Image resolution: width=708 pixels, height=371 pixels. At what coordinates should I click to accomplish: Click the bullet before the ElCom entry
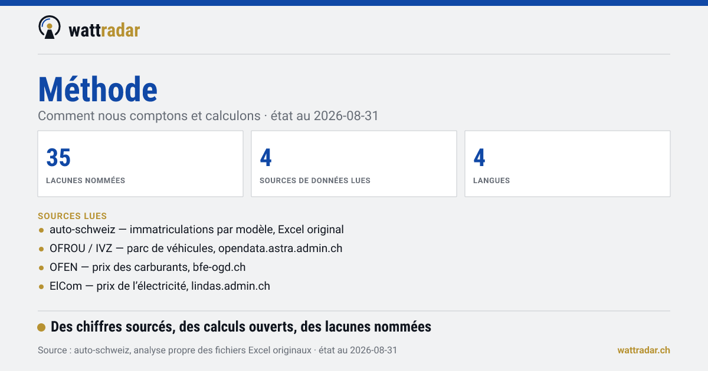41,287
